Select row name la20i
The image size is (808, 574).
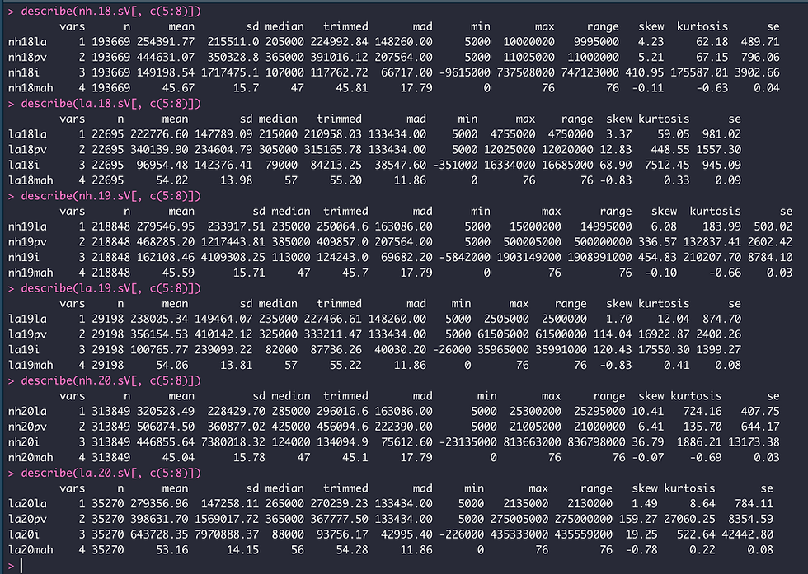click(24, 534)
